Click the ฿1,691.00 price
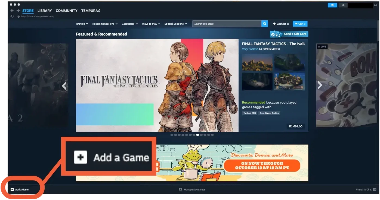 tap(296, 126)
